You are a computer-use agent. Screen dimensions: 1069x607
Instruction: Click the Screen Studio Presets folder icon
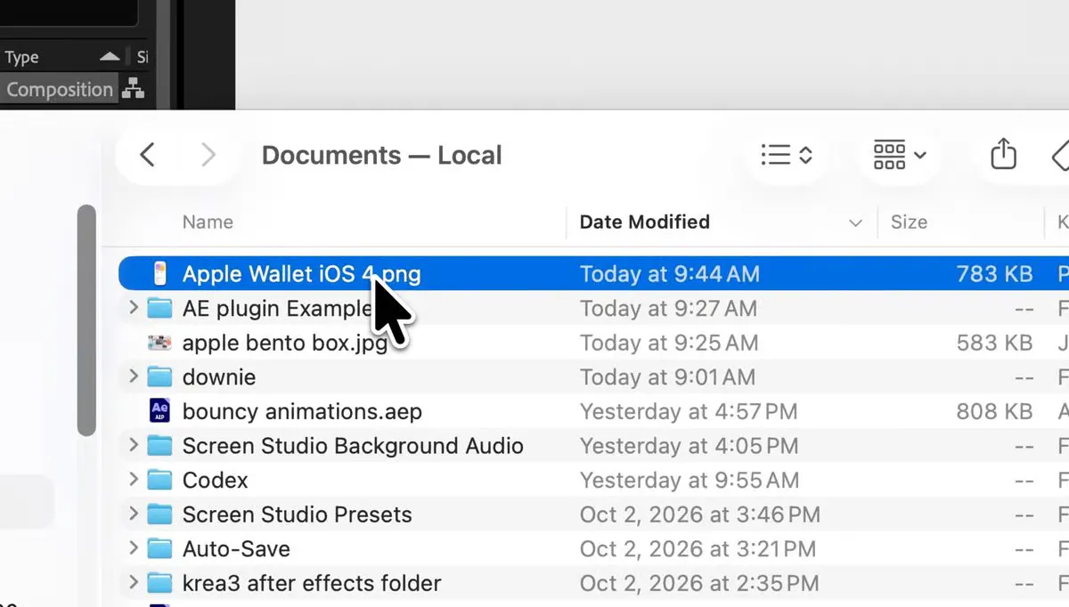159,514
